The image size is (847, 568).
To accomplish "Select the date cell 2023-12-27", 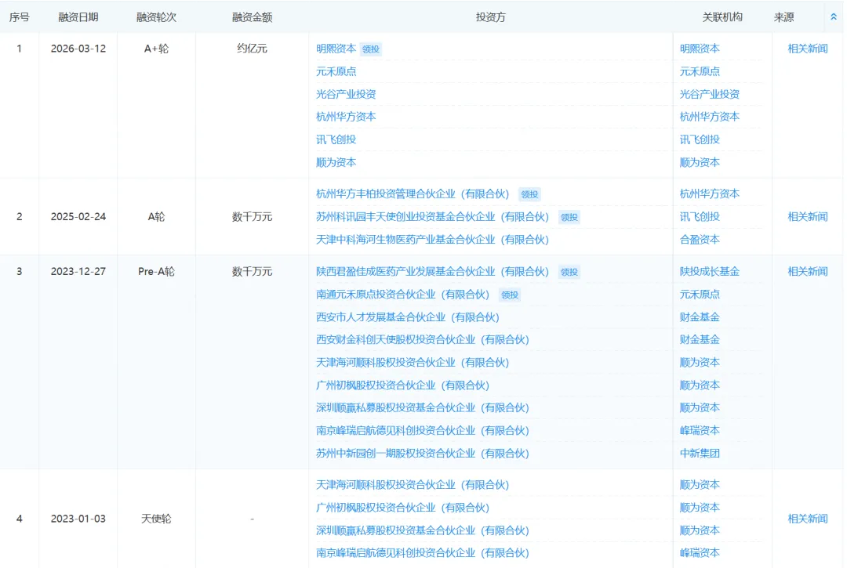I will pos(78,271).
